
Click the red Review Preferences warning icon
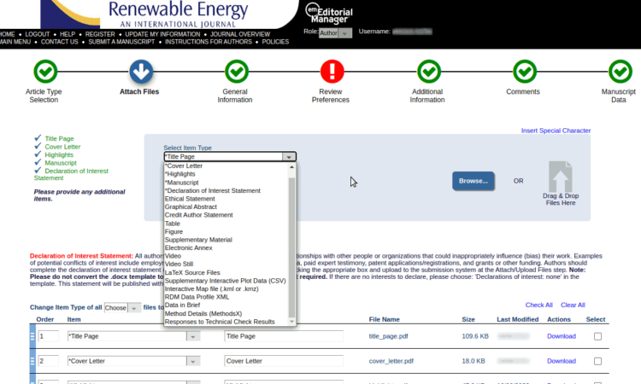[332, 72]
